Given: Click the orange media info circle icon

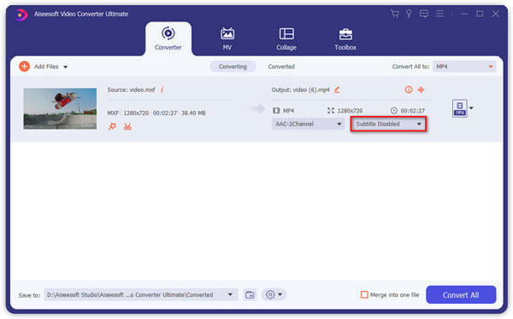Looking at the screenshot, I should 409,90.
